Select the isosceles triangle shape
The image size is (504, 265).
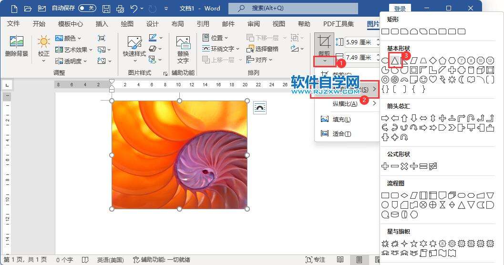coord(395,61)
